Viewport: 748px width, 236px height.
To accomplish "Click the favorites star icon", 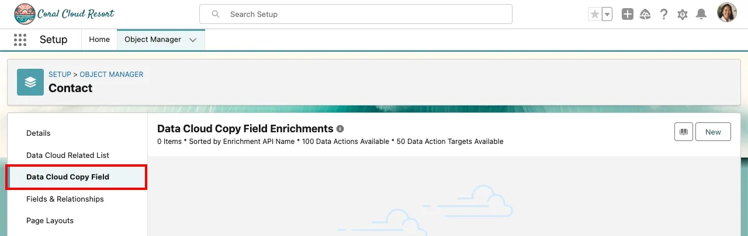I will 595,15.
